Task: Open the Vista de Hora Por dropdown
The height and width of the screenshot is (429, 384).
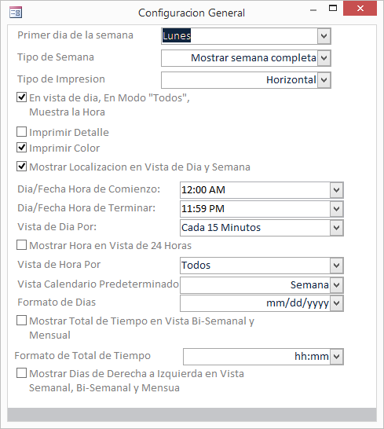Action: [x=336, y=266]
